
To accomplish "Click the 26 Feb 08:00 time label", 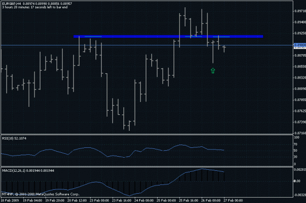I will click(211, 200).
